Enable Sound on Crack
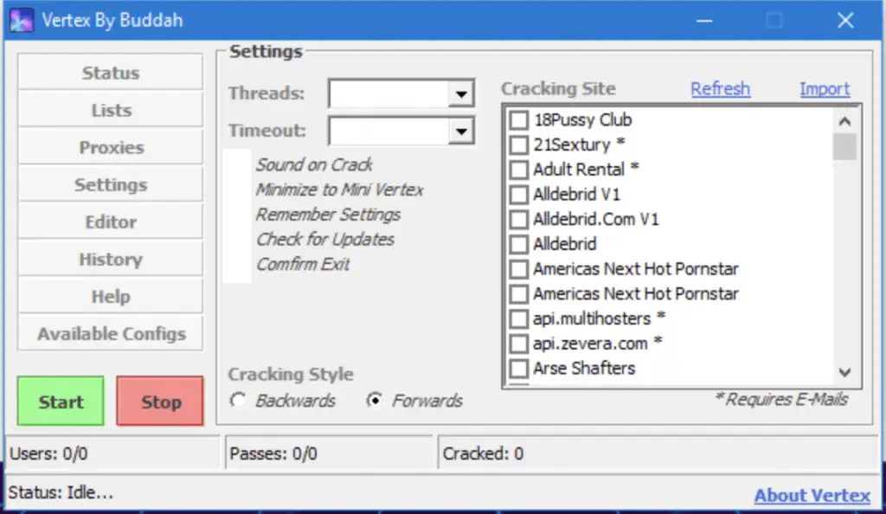This screenshot has width=886, height=514. click(314, 164)
